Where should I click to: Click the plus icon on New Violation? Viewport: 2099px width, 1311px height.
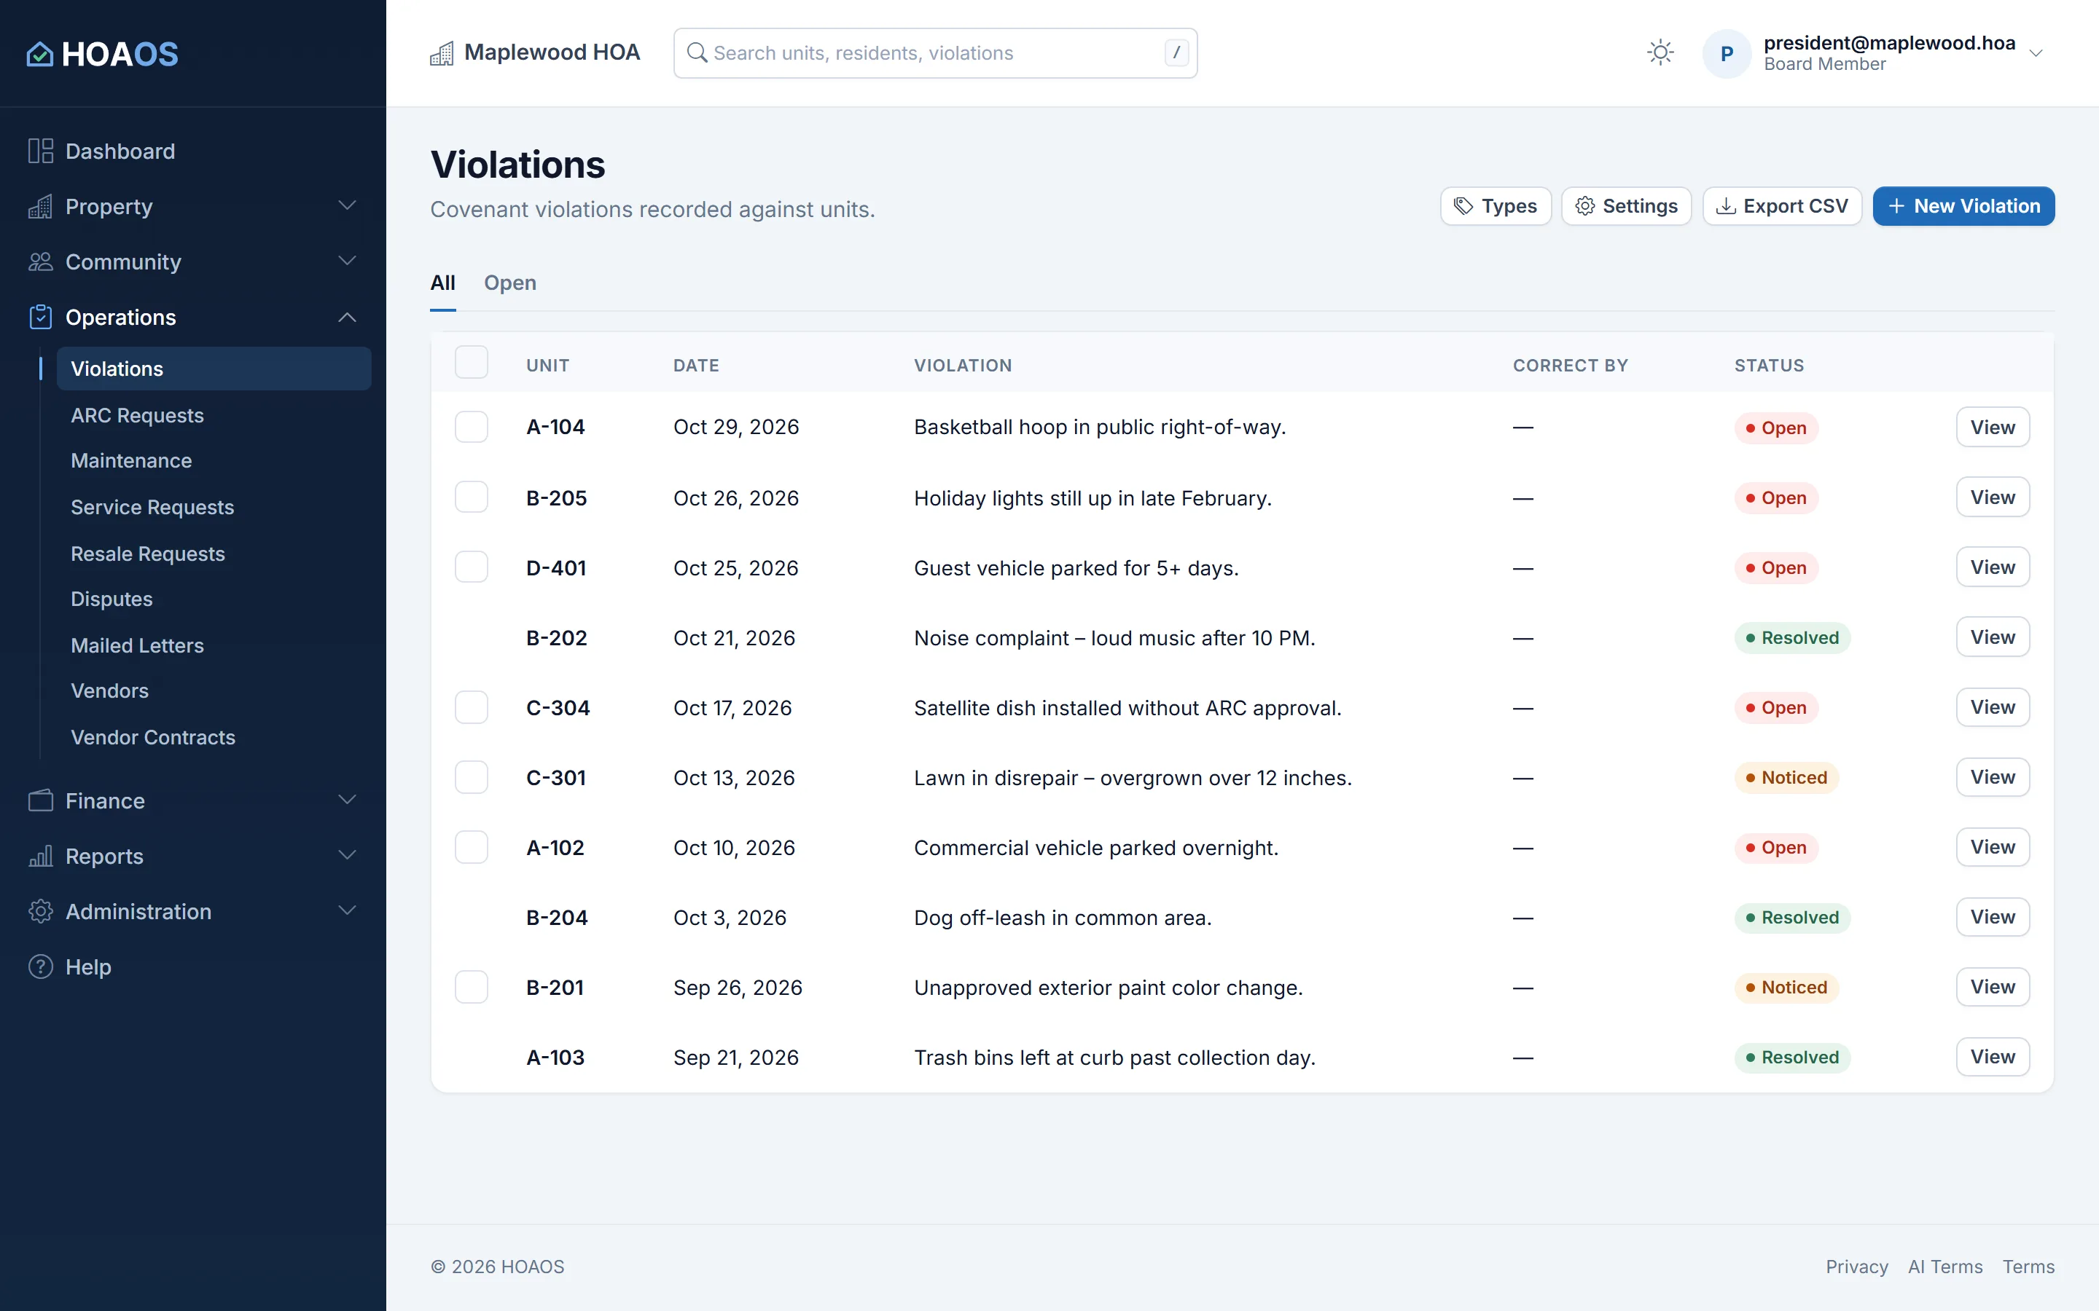[1896, 206]
